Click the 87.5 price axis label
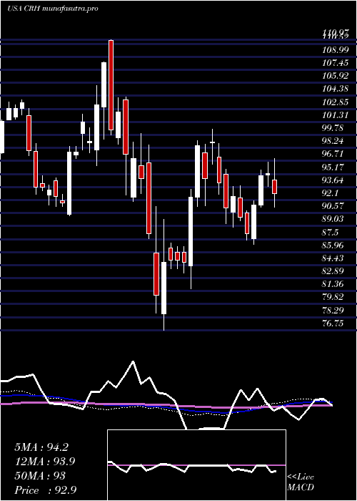Viewport: 357px width, 501px height. pos(331,233)
